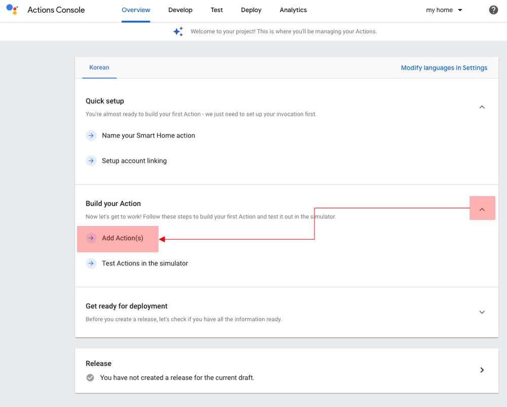Open the Release section arrow

(x=482, y=370)
